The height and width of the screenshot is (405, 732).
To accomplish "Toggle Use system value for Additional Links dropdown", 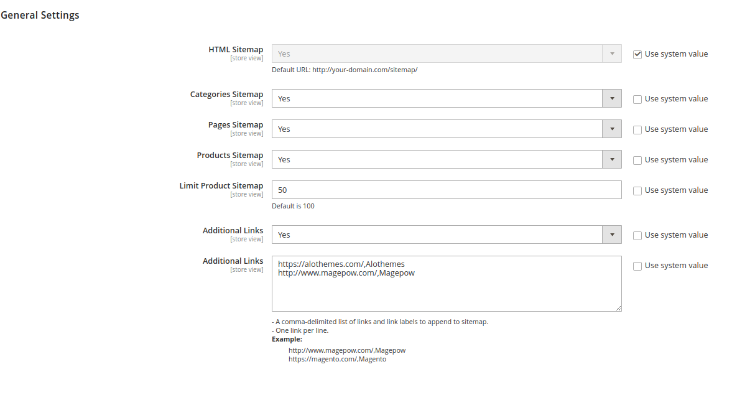I will pyautogui.click(x=637, y=235).
